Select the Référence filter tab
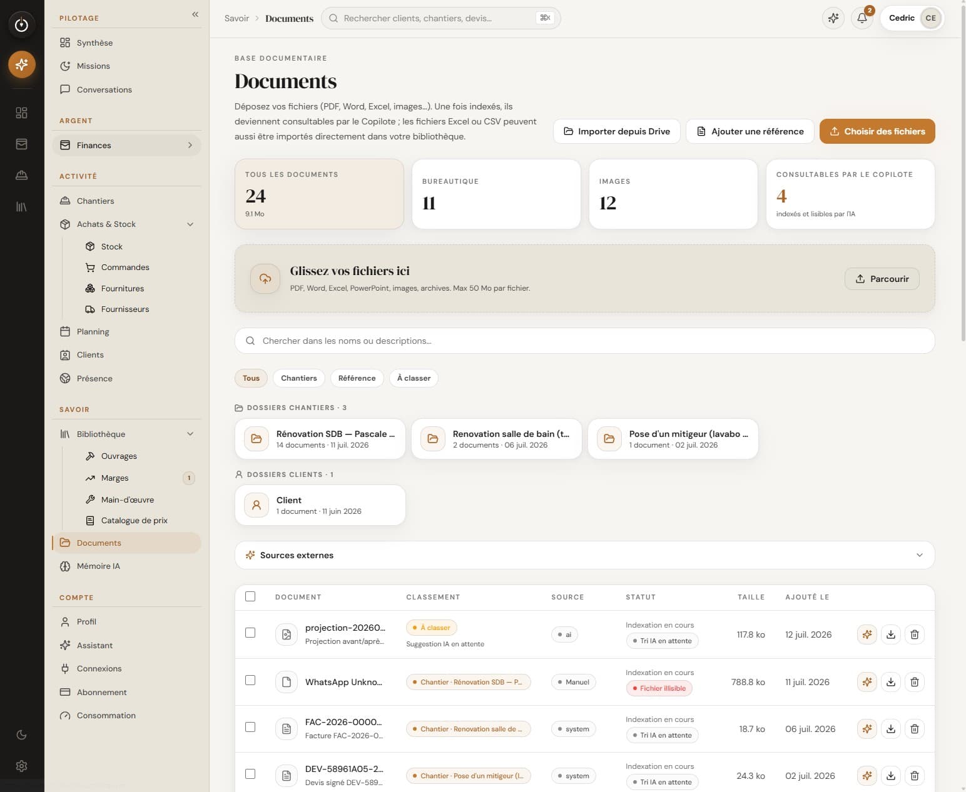Screen dimensions: 966x792 click(x=357, y=378)
